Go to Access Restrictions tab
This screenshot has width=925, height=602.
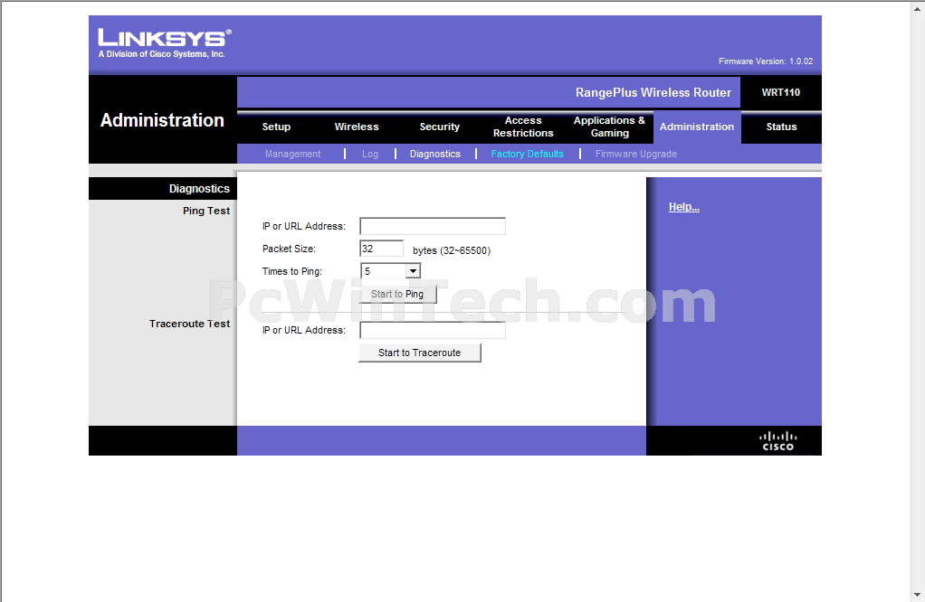click(523, 127)
